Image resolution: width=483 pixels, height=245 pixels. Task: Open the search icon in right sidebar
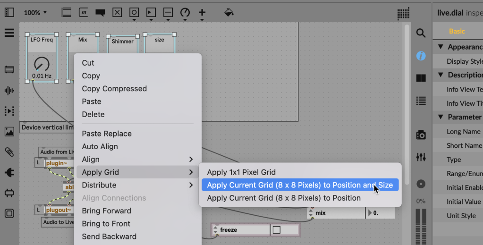click(x=421, y=33)
